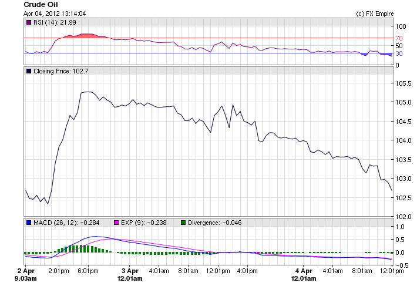The width and height of the screenshot is (417, 286).
Task: Click the 102.5 price axis label
Action: pos(403,198)
